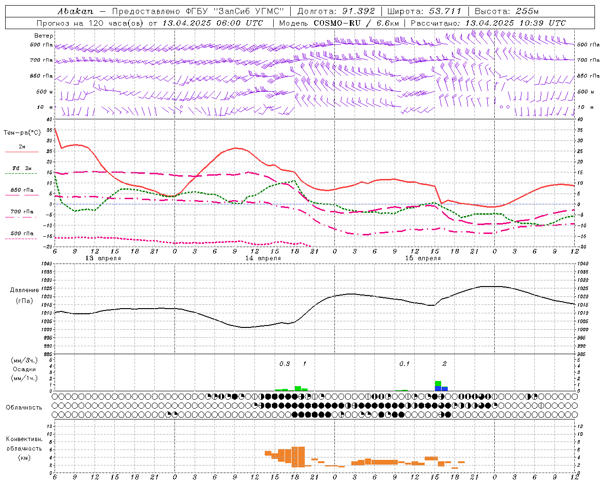Viewport: 602px width, 481px height.
Task: Click the 'Конвективн.' label
Action: (24, 439)
